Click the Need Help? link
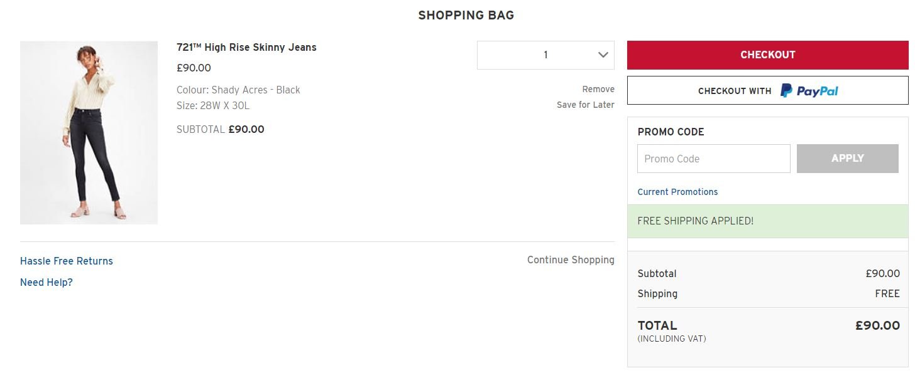915x373 pixels. coord(47,282)
